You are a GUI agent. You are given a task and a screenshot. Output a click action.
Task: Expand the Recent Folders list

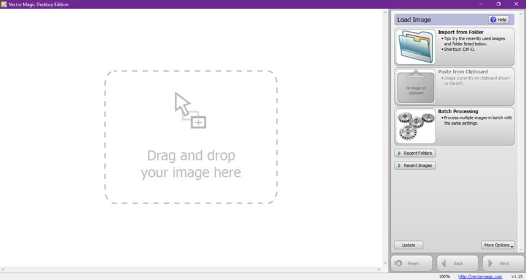pos(415,153)
